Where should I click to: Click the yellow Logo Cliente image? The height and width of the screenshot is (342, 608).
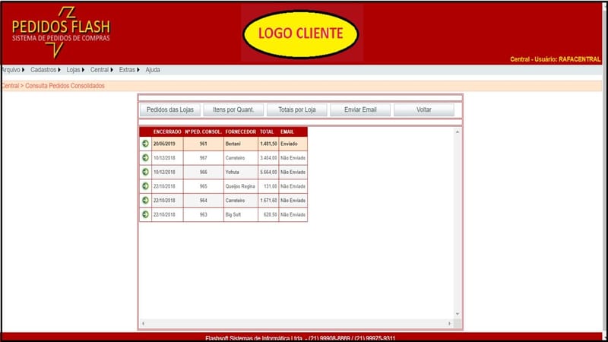pos(301,33)
